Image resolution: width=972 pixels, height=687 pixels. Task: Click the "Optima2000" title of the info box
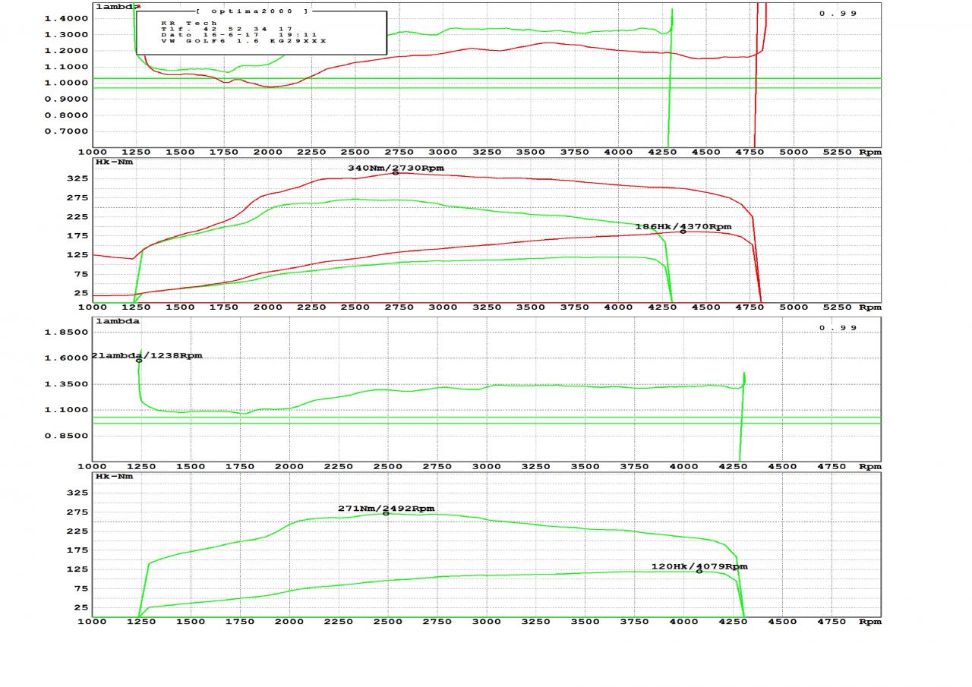pos(252,11)
